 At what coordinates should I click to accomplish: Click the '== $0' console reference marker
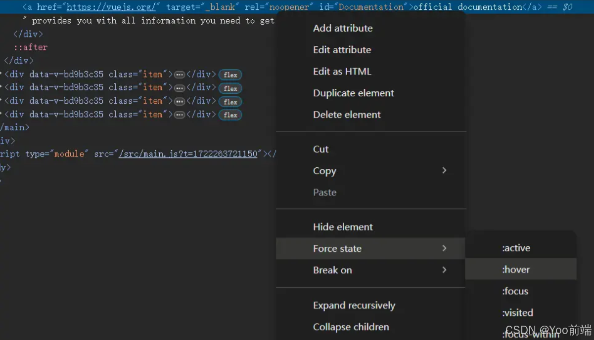coord(559,7)
